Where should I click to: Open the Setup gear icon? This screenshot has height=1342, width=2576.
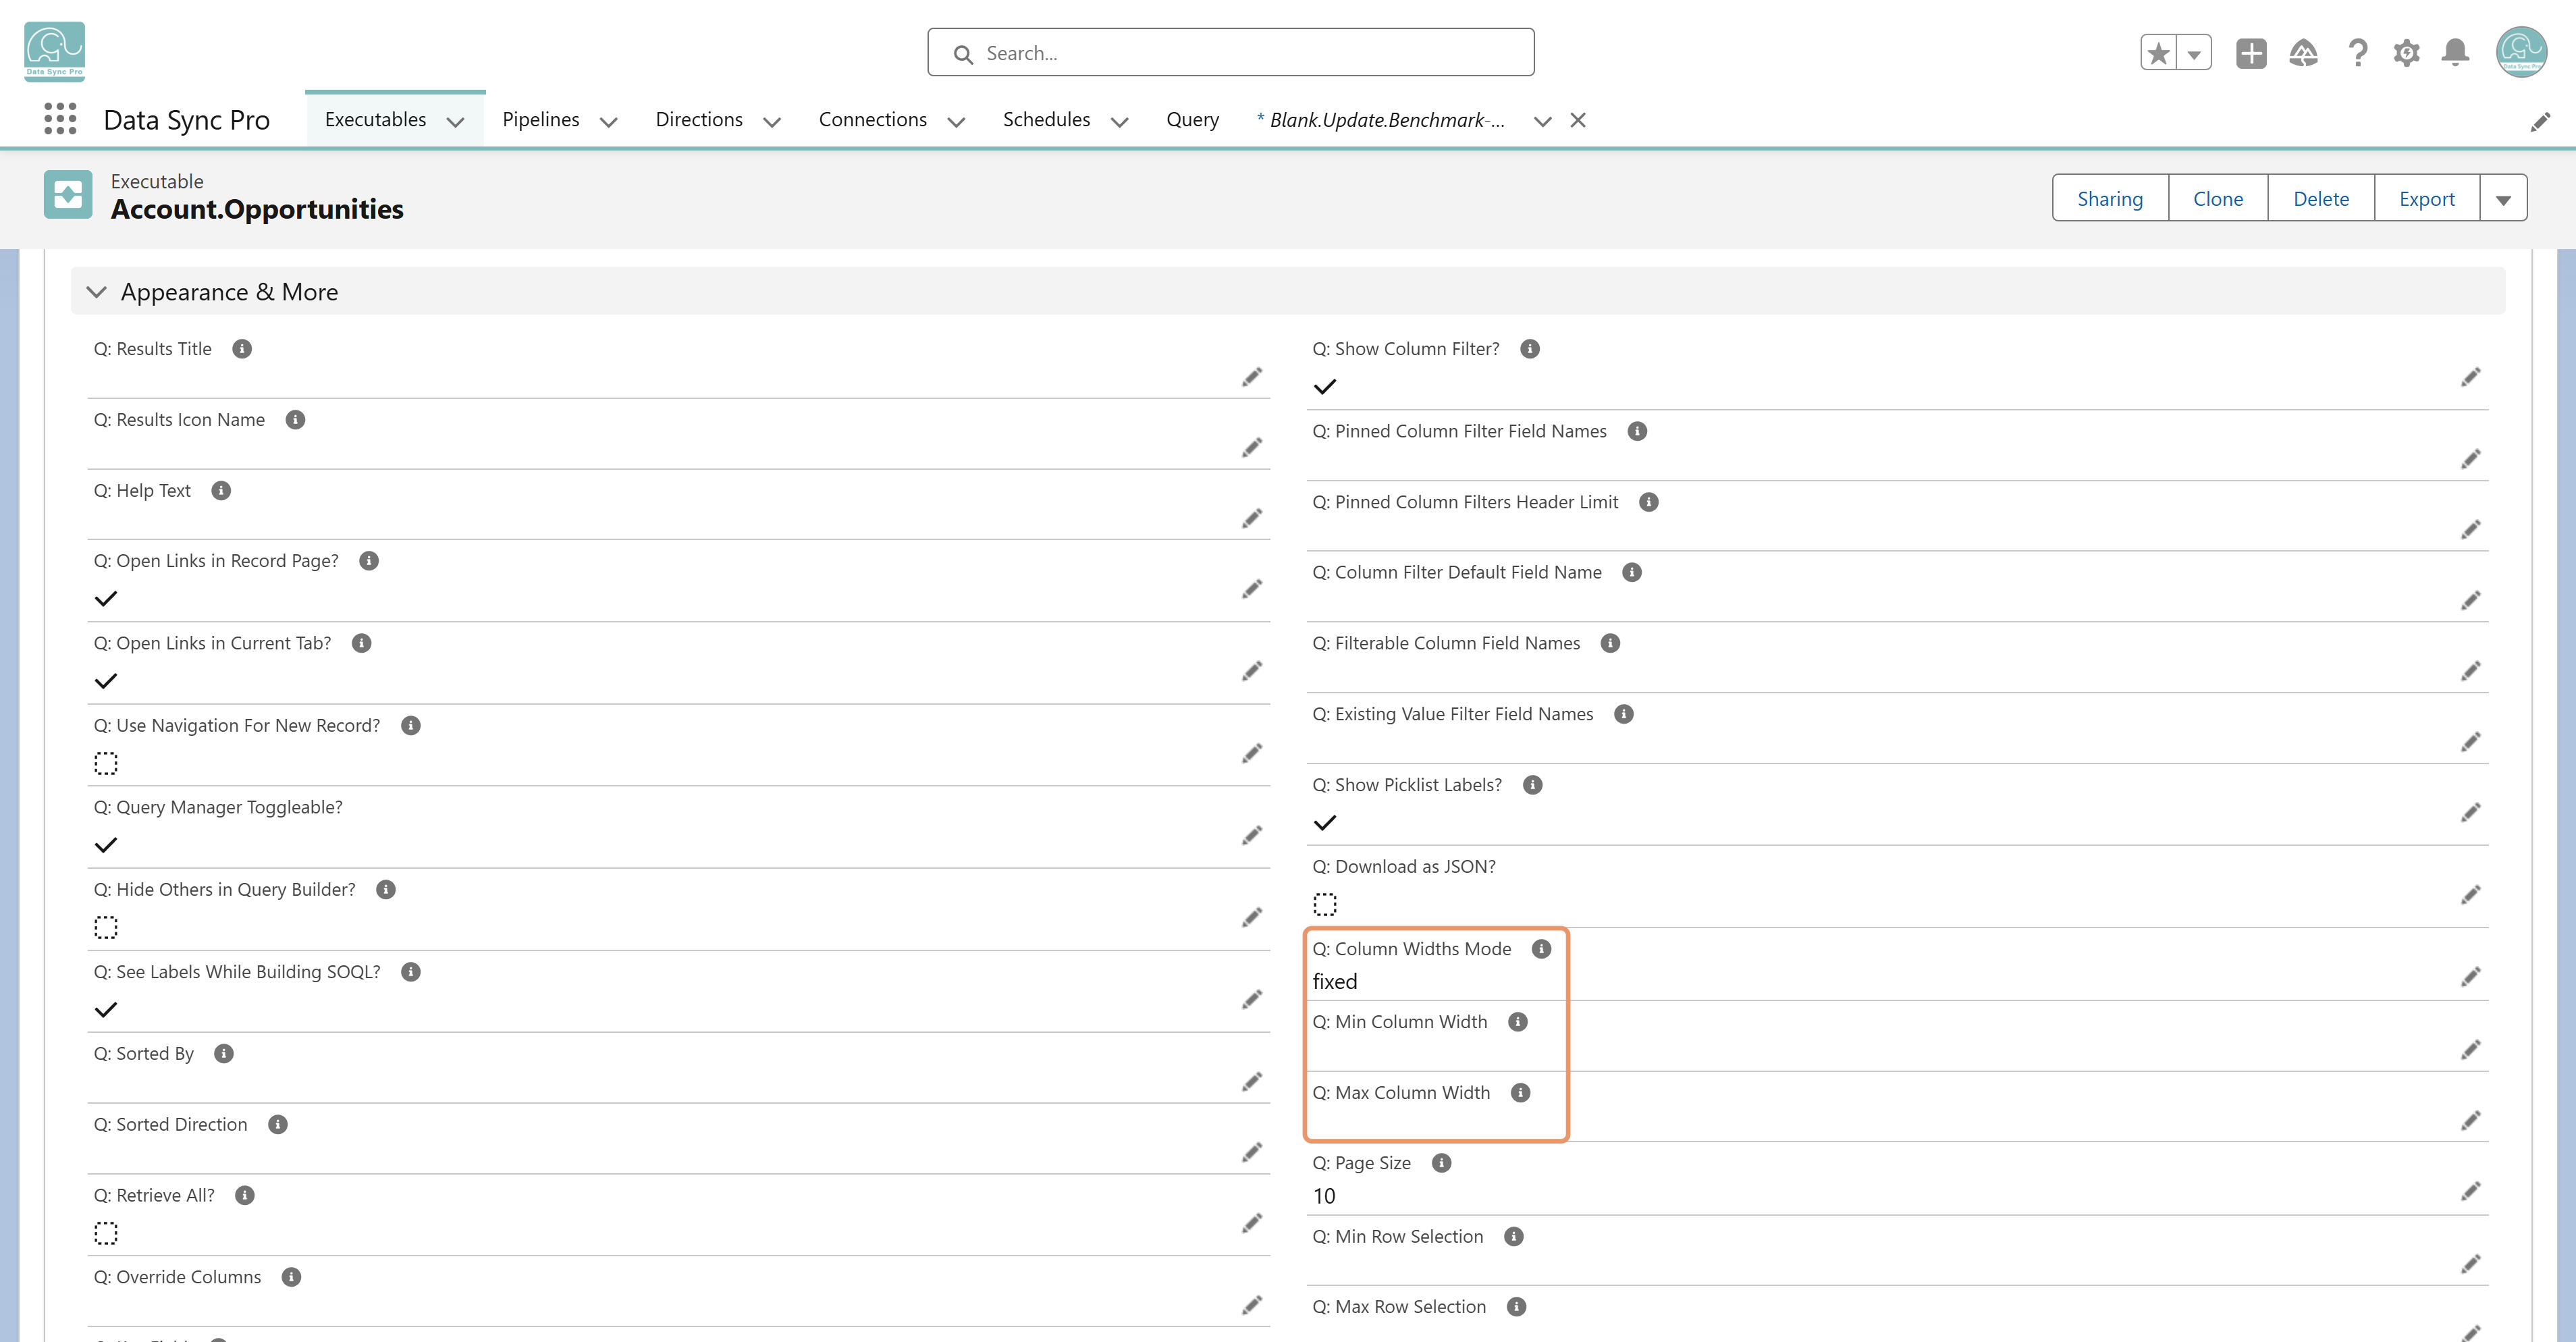tap(2406, 53)
